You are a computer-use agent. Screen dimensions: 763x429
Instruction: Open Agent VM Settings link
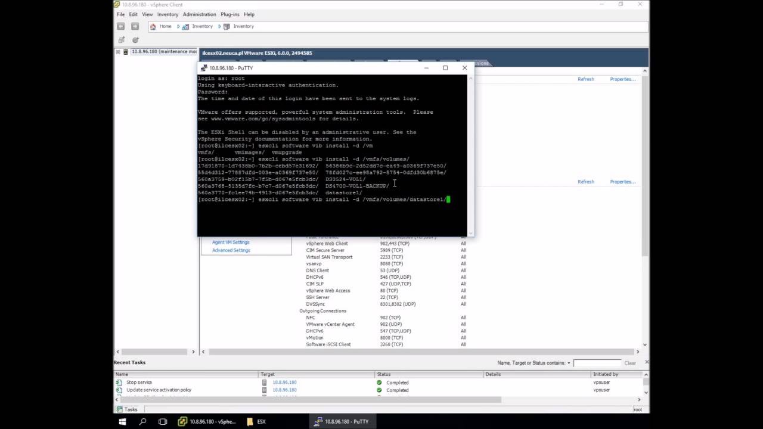[231, 243]
